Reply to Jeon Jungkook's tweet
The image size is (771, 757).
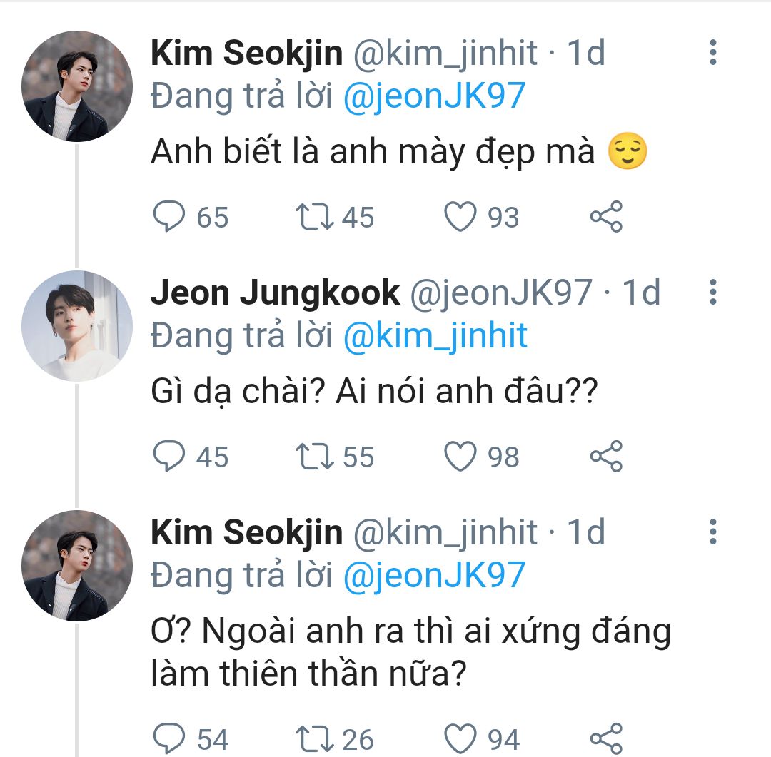click(170, 457)
